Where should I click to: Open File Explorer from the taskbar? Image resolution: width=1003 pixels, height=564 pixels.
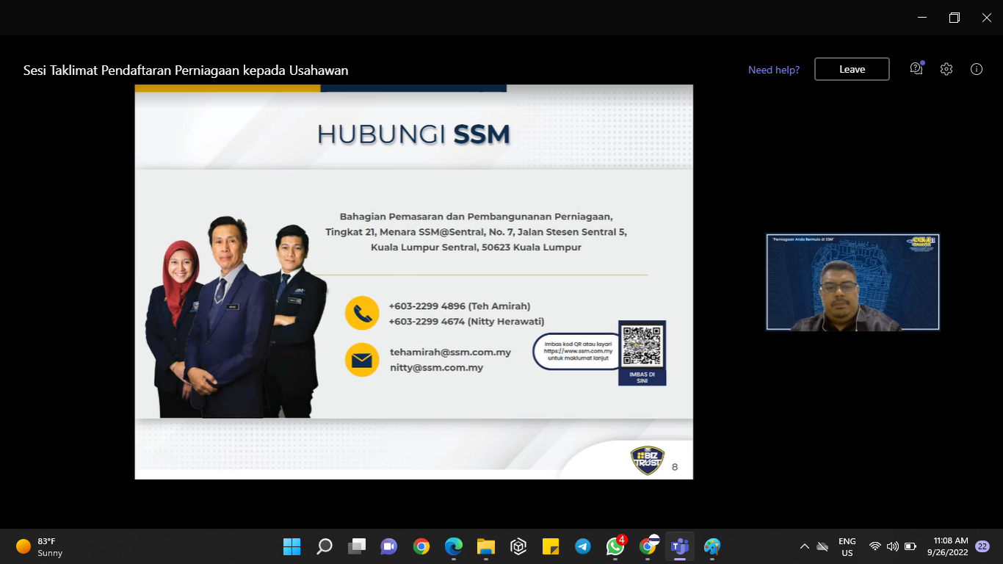click(485, 546)
